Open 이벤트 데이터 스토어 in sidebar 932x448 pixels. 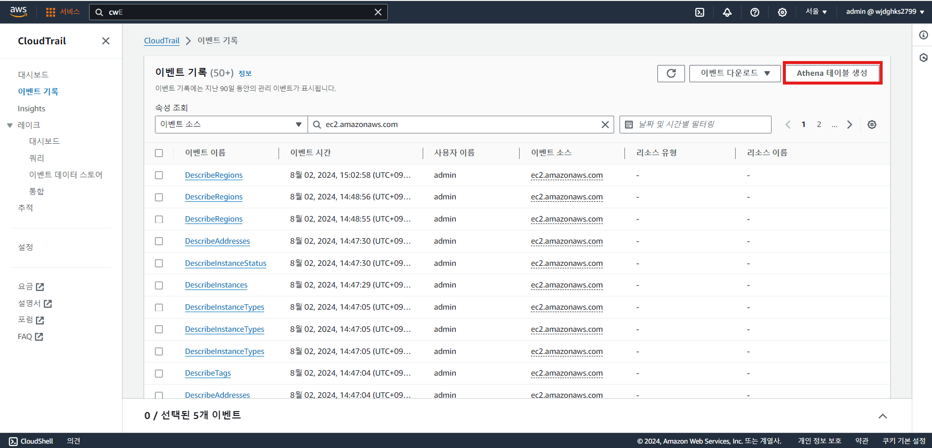(66, 175)
